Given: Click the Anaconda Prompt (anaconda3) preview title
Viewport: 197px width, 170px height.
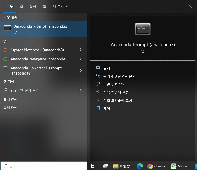Looking at the screenshot, I should 143,45.
